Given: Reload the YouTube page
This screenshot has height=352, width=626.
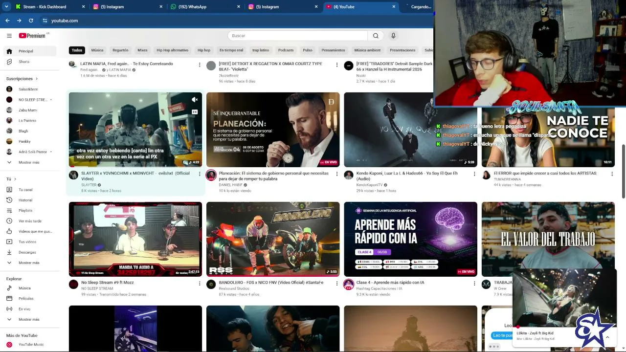Looking at the screenshot, I should tap(31, 21).
